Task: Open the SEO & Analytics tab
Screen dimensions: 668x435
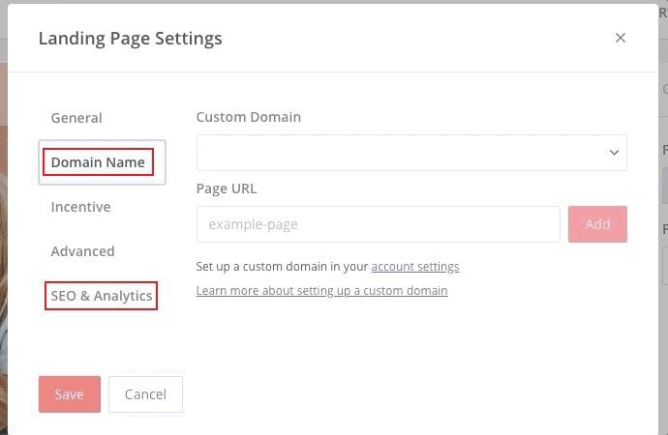Action: pyautogui.click(x=102, y=296)
